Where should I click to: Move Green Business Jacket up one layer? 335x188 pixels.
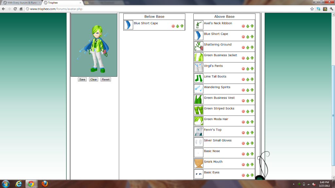(248, 58)
